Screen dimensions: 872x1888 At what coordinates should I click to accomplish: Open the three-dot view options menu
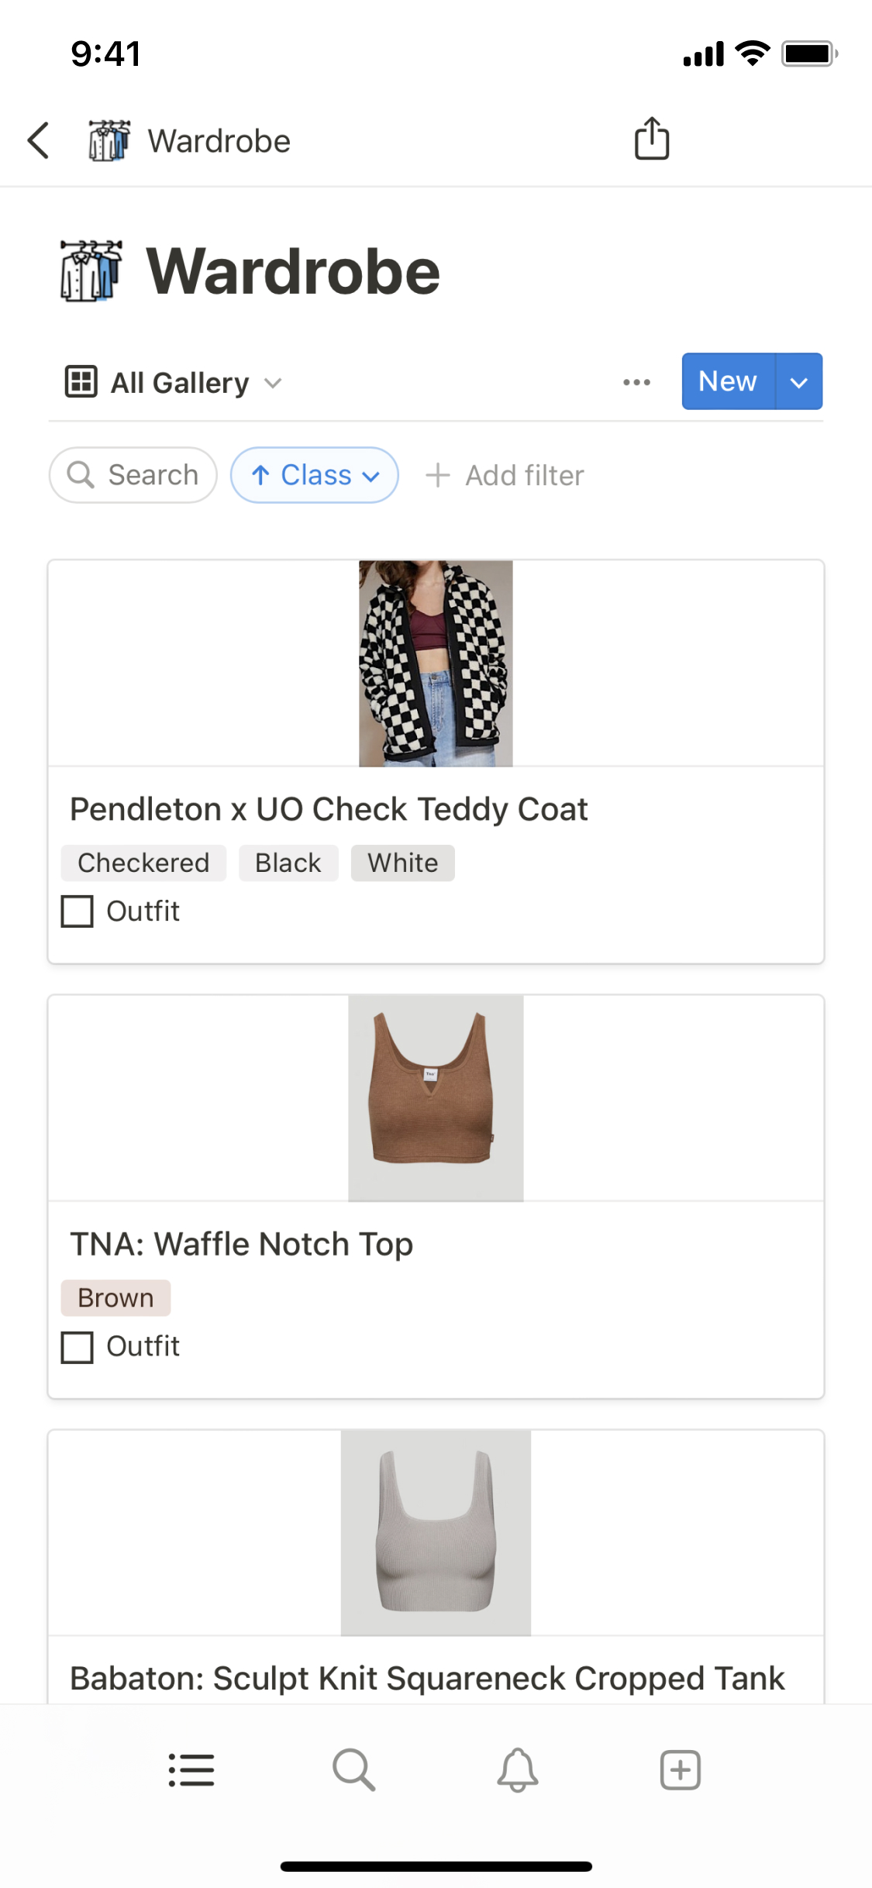pos(636,382)
